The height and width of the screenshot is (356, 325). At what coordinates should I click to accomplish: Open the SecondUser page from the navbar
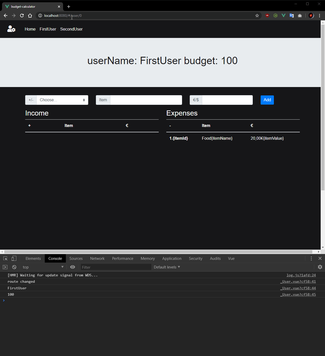pyautogui.click(x=71, y=29)
